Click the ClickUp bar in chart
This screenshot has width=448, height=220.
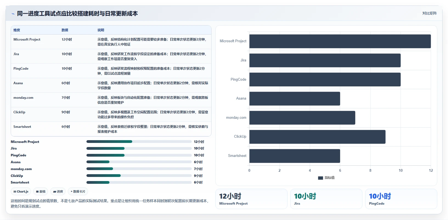317,137
